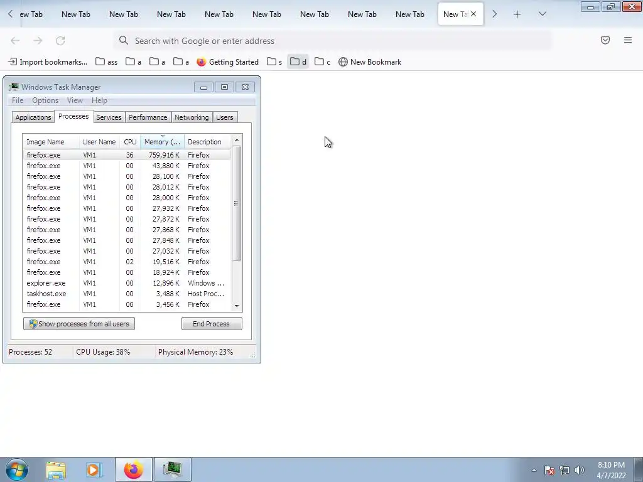
Task: Switch to the Applications tab
Action: 33,117
